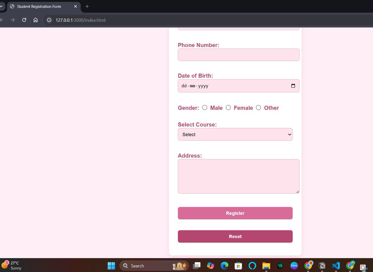Open site information for 127.0.0.1

tap(49, 20)
